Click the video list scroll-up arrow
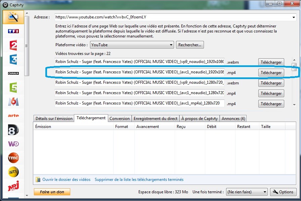The height and width of the screenshot is (201, 301). (x=294, y=60)
